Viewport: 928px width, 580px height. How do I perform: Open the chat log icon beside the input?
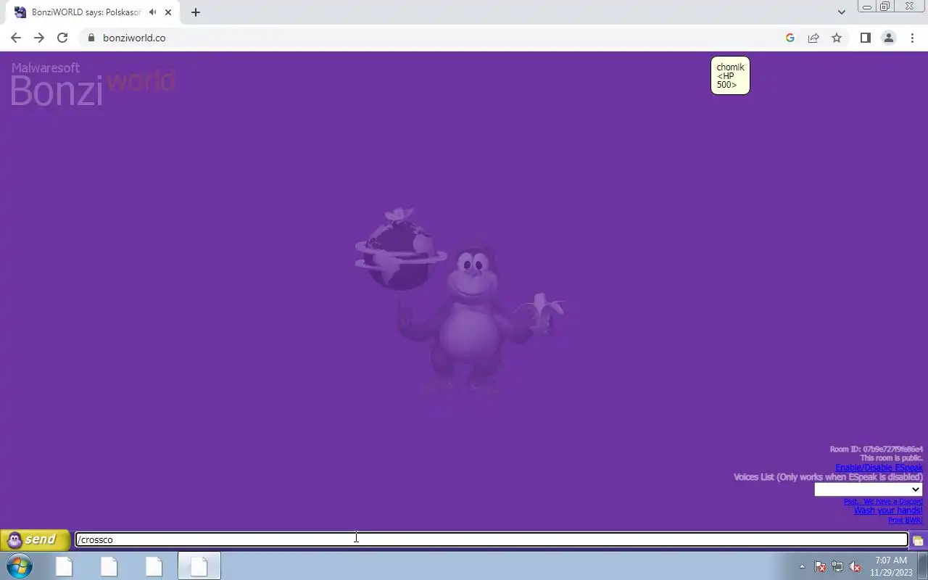(918, 541)
